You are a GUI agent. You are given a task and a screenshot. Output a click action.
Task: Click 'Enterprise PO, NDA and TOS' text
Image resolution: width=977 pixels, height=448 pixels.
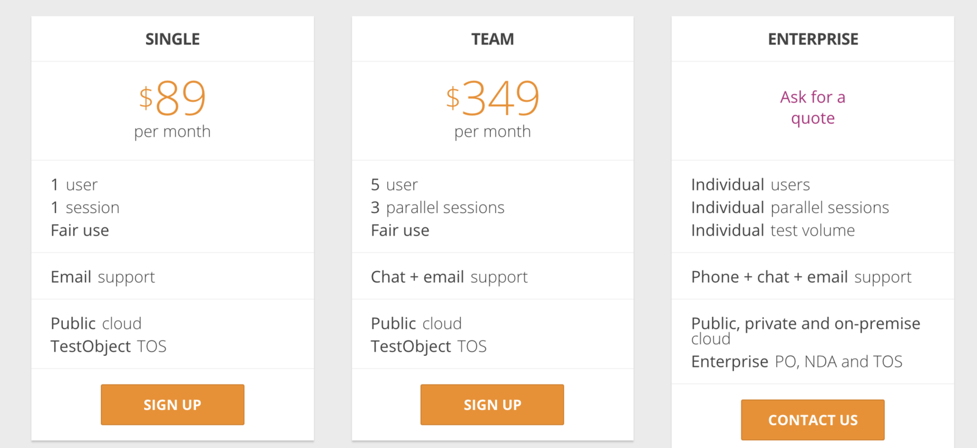click(x=797, y=361)
